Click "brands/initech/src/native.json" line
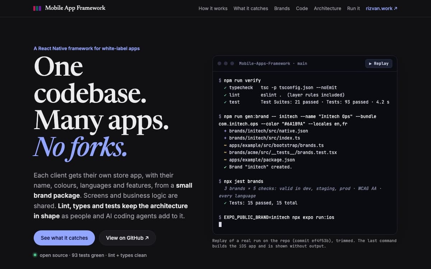The height and width of the screenshot is (269, 431). pos(266,131)
